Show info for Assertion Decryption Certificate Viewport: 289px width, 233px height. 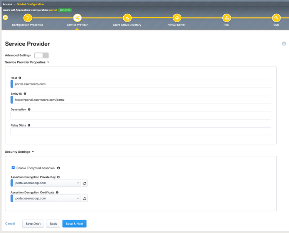pyautogui.click(x=57, y=192)
